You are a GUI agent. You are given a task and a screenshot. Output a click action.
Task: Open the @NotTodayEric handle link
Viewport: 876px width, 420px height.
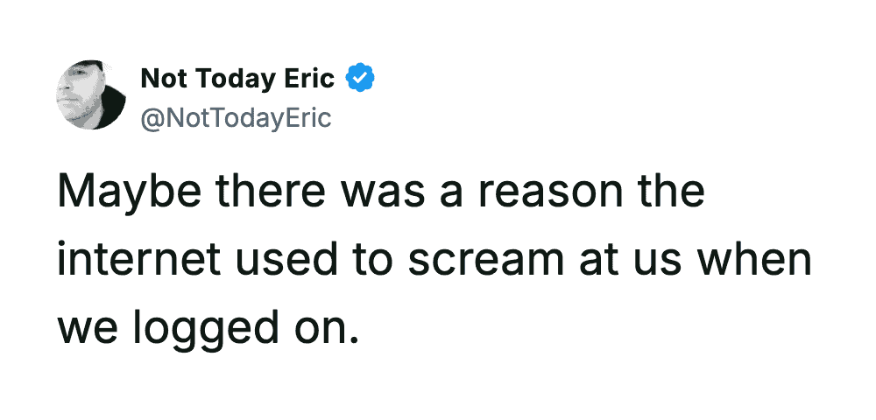click(x=236, y=117)
